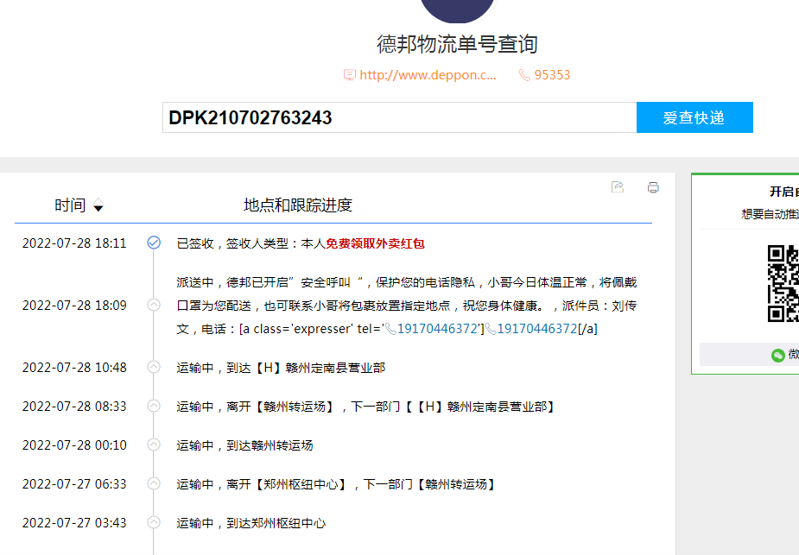Toggle time sort order arrow
799x555 pixels.
[98, 205]
